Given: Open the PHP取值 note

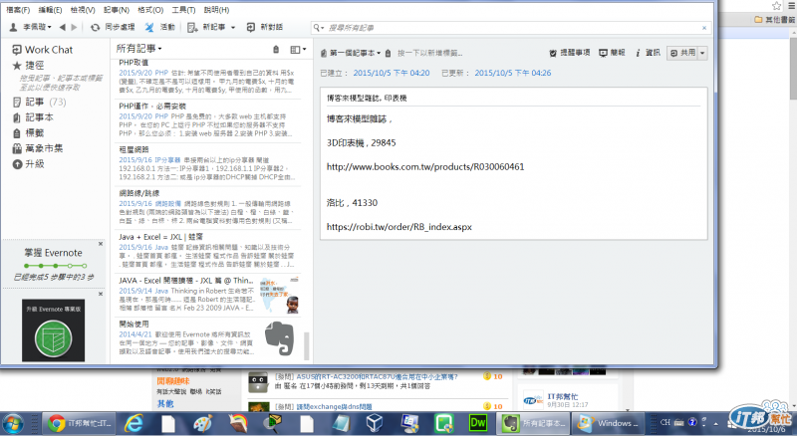Looking at the screenshot, I should coord(207,78).
